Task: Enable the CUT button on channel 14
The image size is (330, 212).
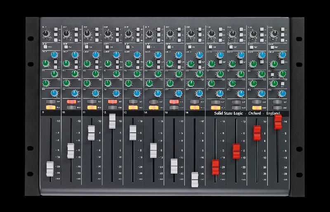Action: tap(153, 101)
